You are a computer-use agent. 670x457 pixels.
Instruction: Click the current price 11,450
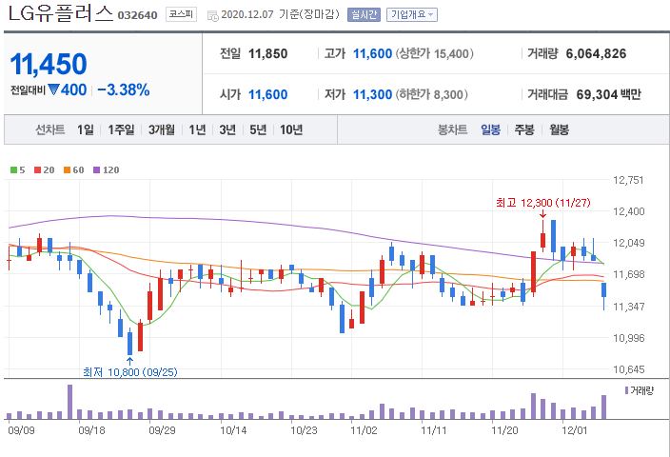[x=49, y=64]
